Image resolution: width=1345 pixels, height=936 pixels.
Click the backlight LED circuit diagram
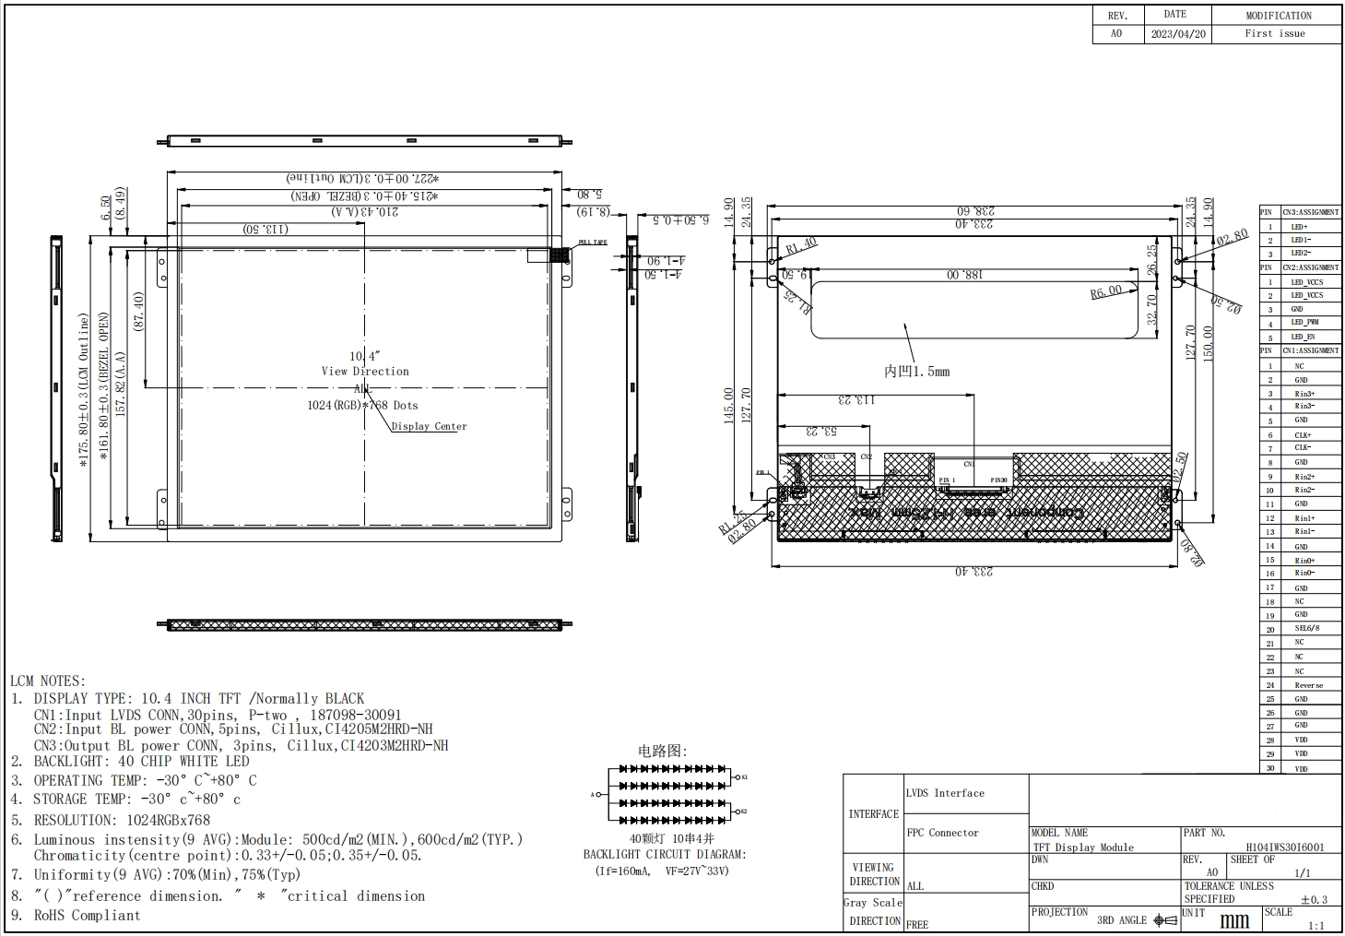(671, 793)
